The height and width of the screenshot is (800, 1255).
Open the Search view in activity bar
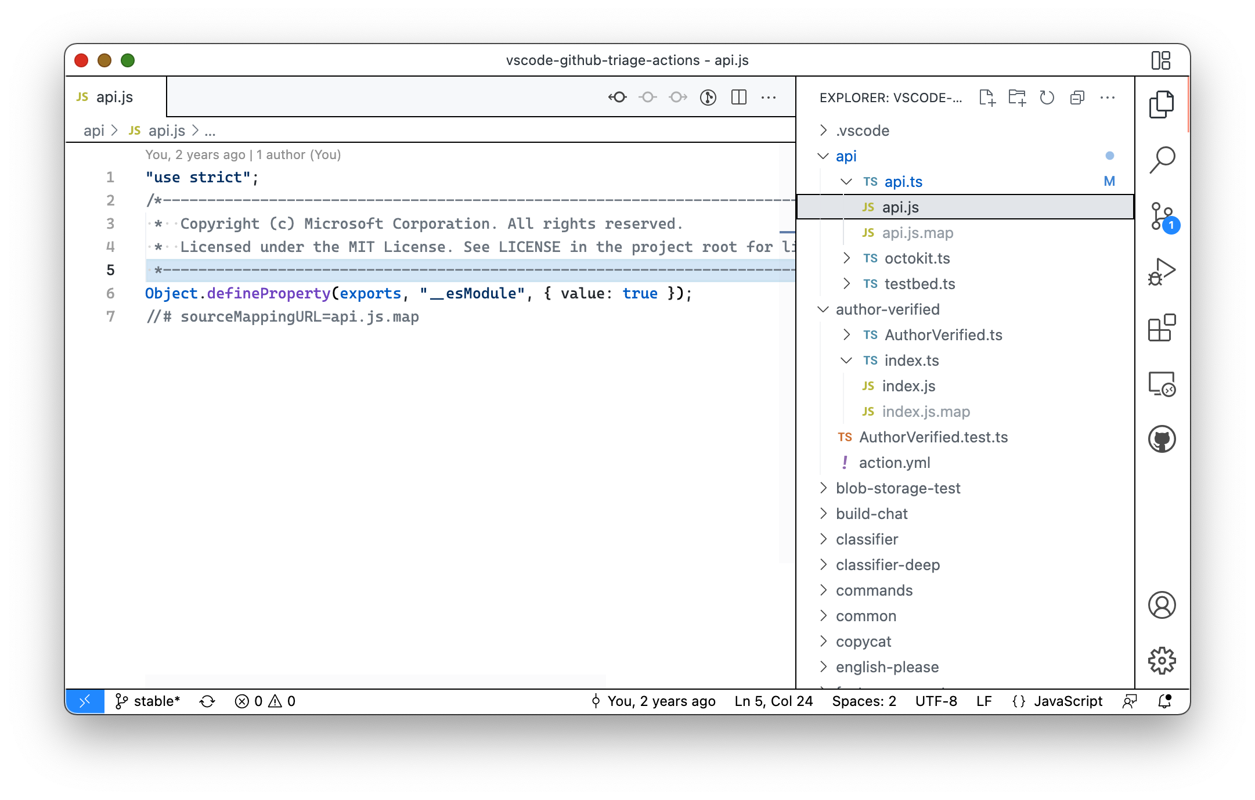(x=1162, y=159)
